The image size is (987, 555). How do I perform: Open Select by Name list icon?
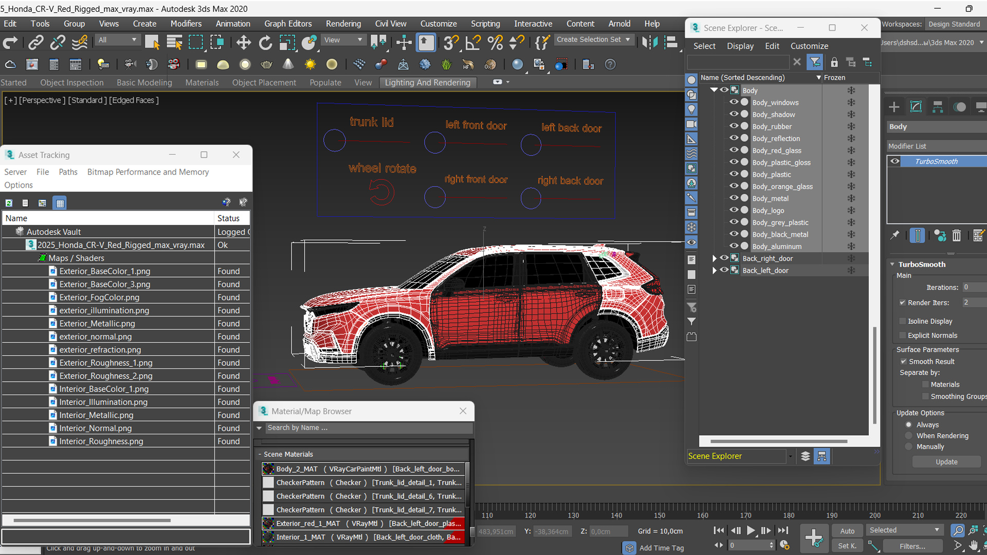[x=174, y=43]
